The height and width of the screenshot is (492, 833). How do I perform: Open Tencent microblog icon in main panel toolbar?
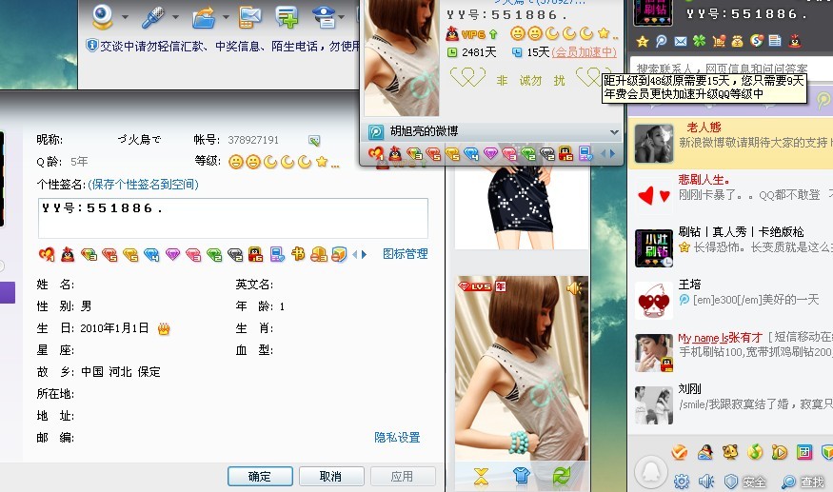(x=661, y=41)
